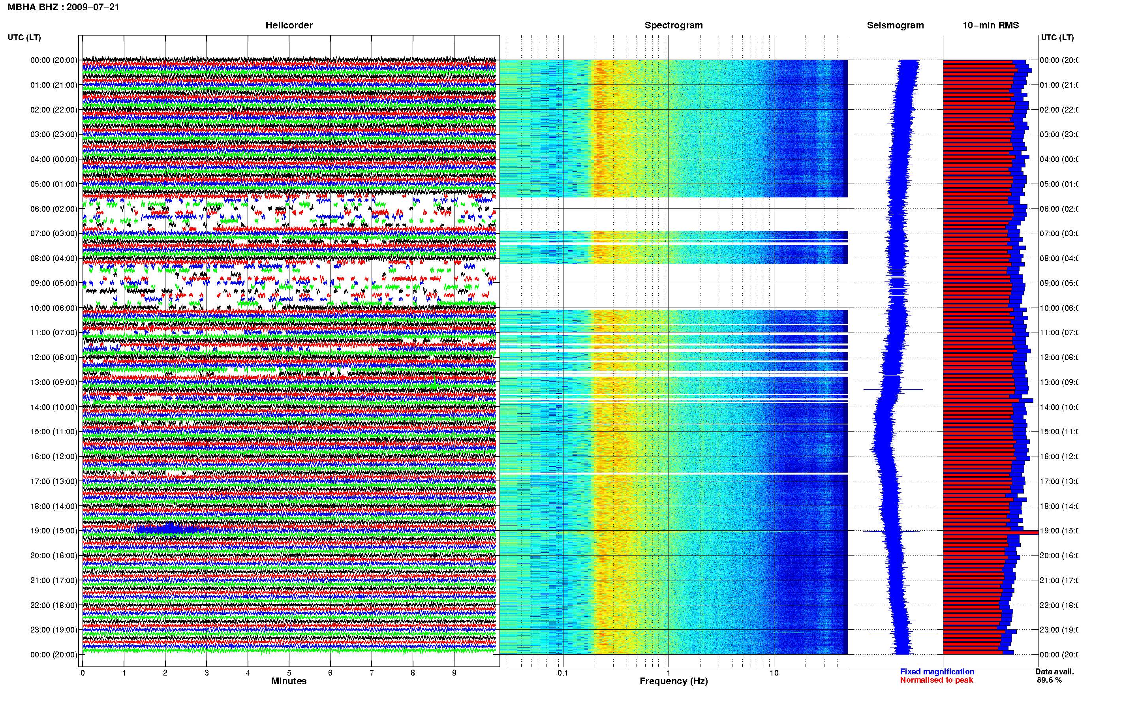Image resolution: width=1123 pixels, height=702 pixels.
Task: Click the left 00:00 (20:00) top time label
Action: coord(54,60)
